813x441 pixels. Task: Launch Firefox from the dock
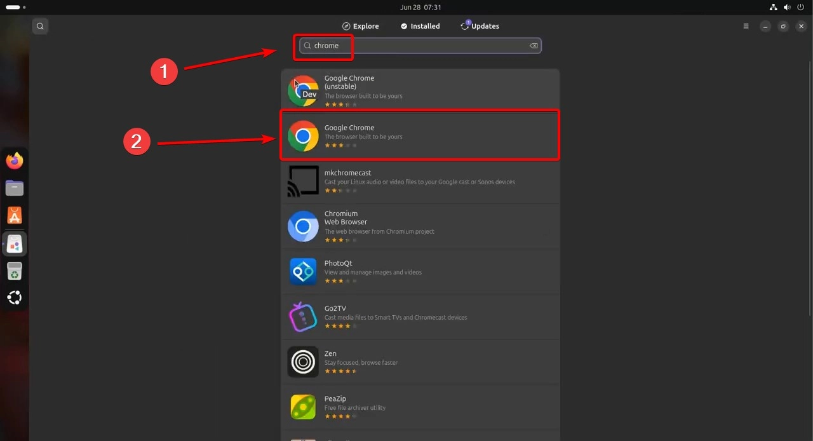[15, 161]
